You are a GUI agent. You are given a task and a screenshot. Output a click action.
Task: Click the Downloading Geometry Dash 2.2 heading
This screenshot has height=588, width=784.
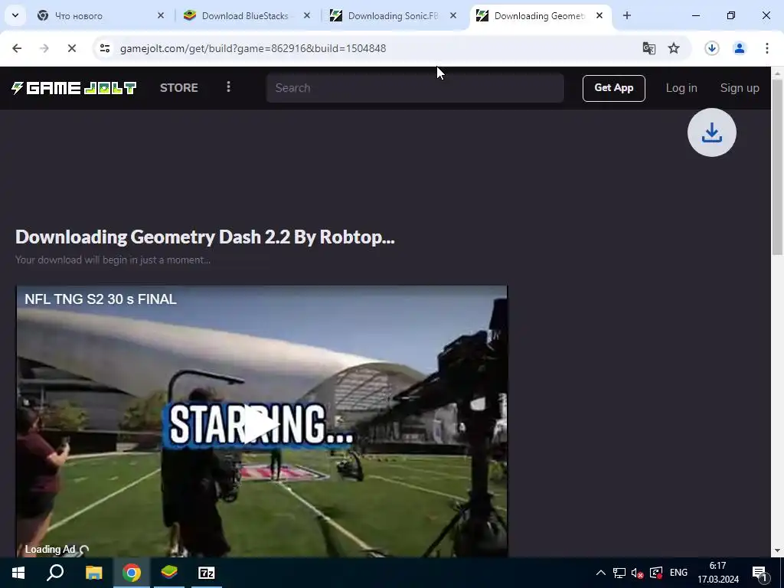pos(205,237)
